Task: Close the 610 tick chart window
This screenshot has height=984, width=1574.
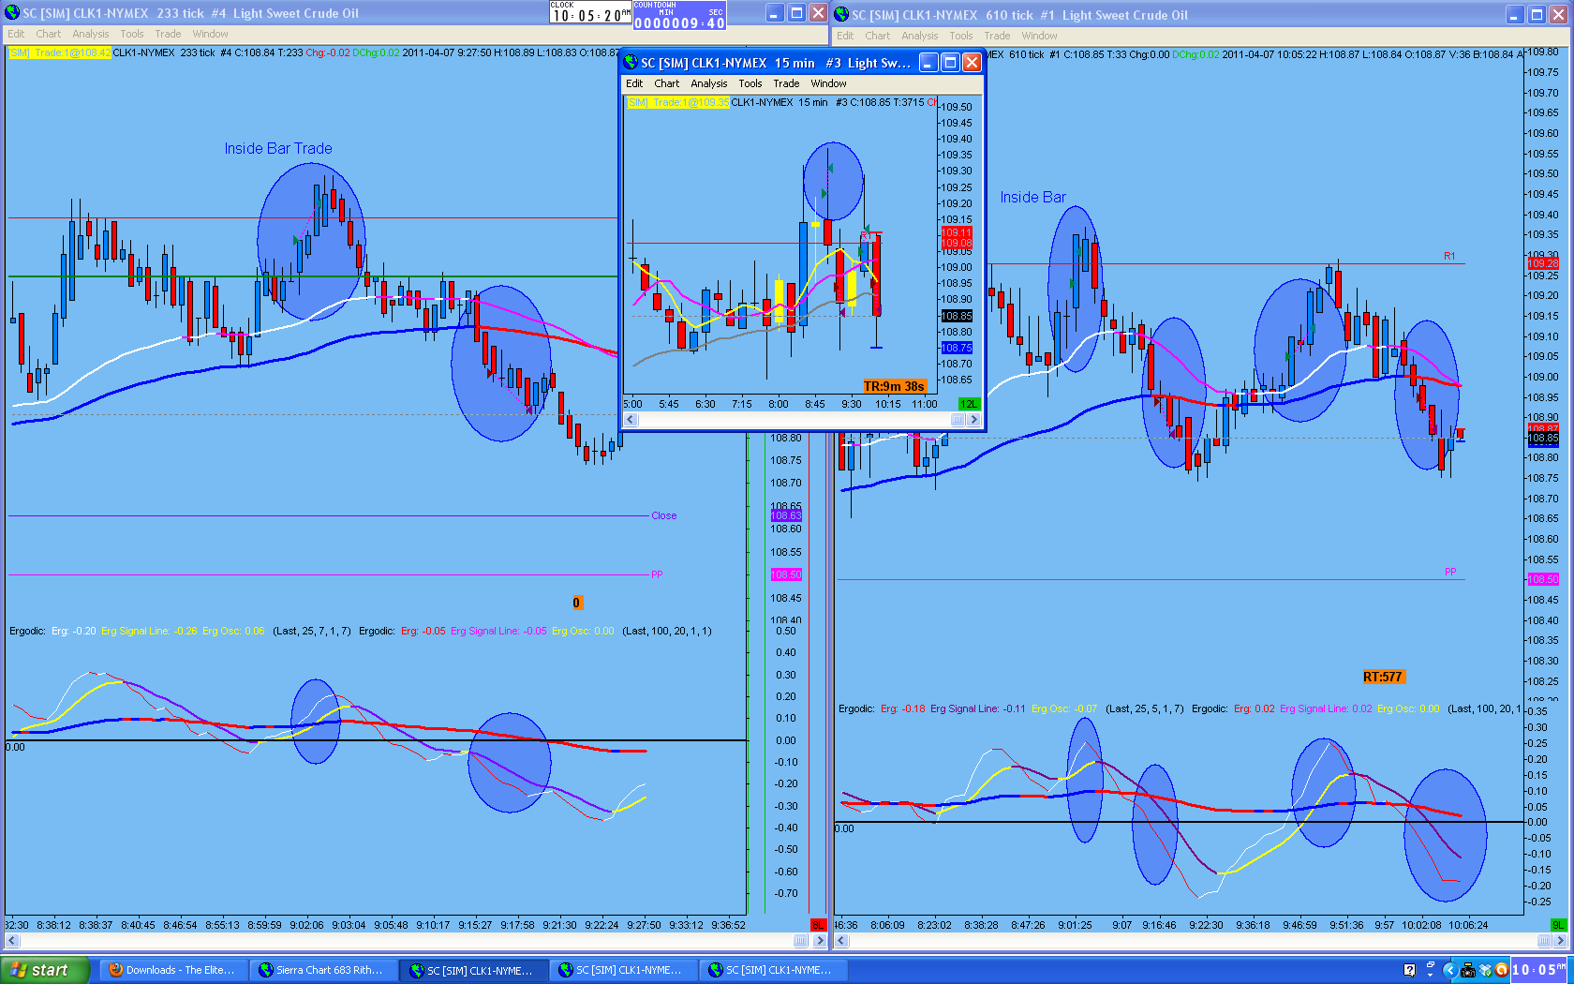Action: (x=1559, y=14)
